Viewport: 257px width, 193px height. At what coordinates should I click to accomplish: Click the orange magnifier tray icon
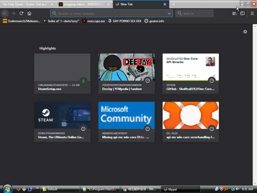(226, 189)
